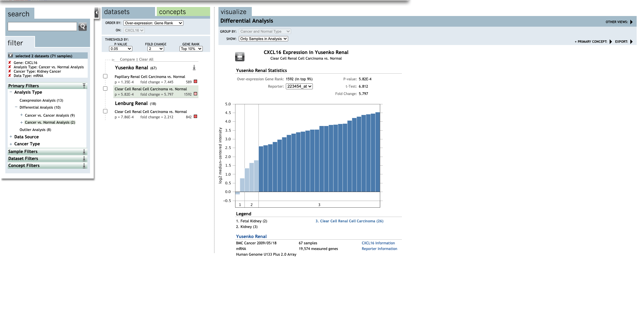Click into the search text field
640x322 pixels.
[x=42, y=27]
